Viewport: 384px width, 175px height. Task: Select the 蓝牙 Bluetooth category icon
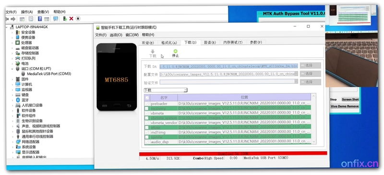point(18,100)
